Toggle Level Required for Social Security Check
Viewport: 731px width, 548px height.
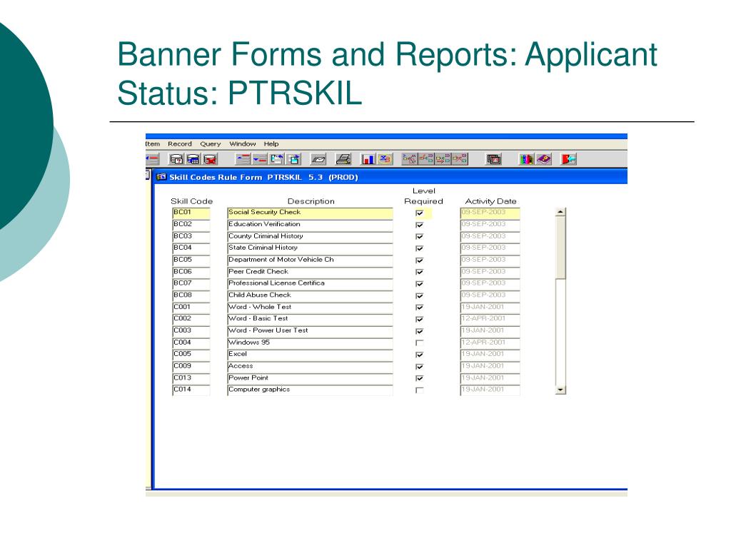point(420,213)
